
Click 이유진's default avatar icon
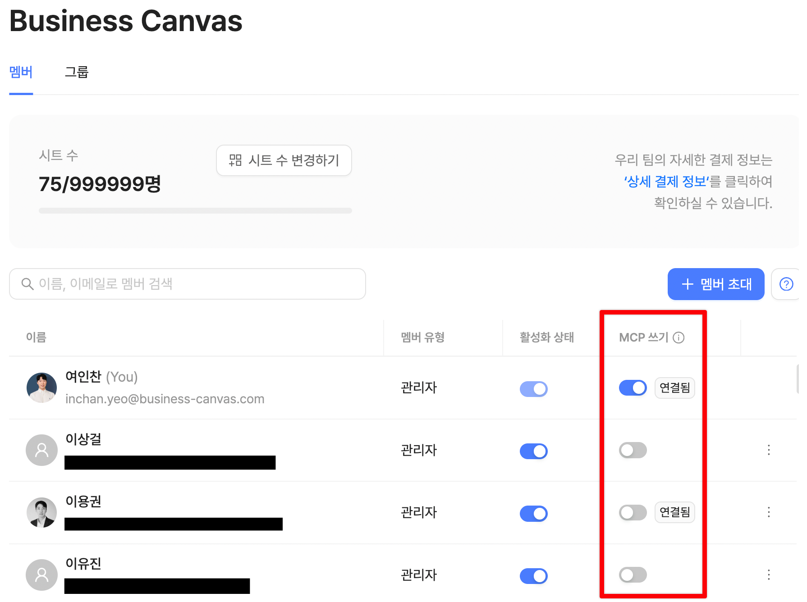41,575
